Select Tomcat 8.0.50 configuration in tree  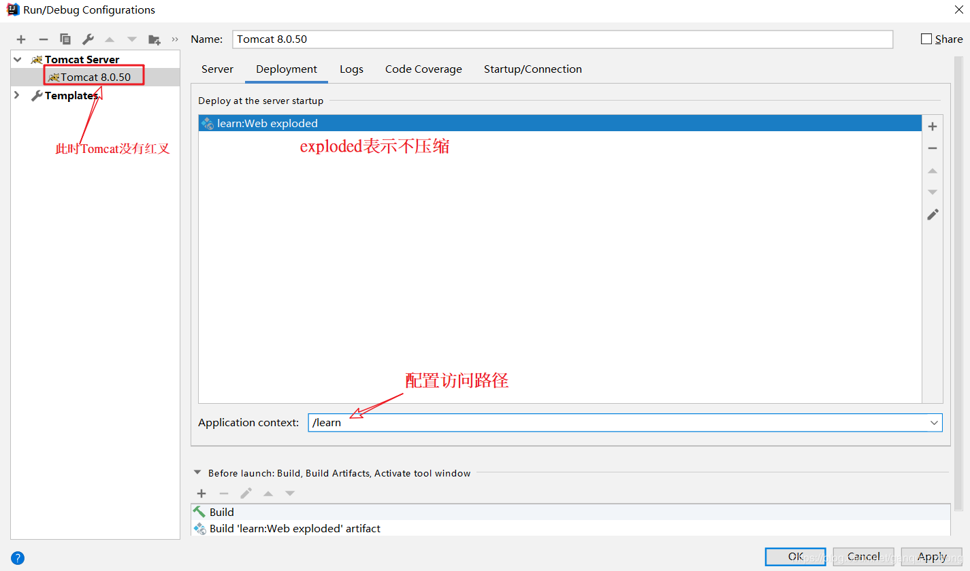(x=95, y=77)
